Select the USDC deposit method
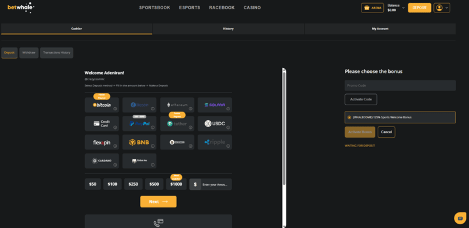469x228 pixels. (214, 124)
